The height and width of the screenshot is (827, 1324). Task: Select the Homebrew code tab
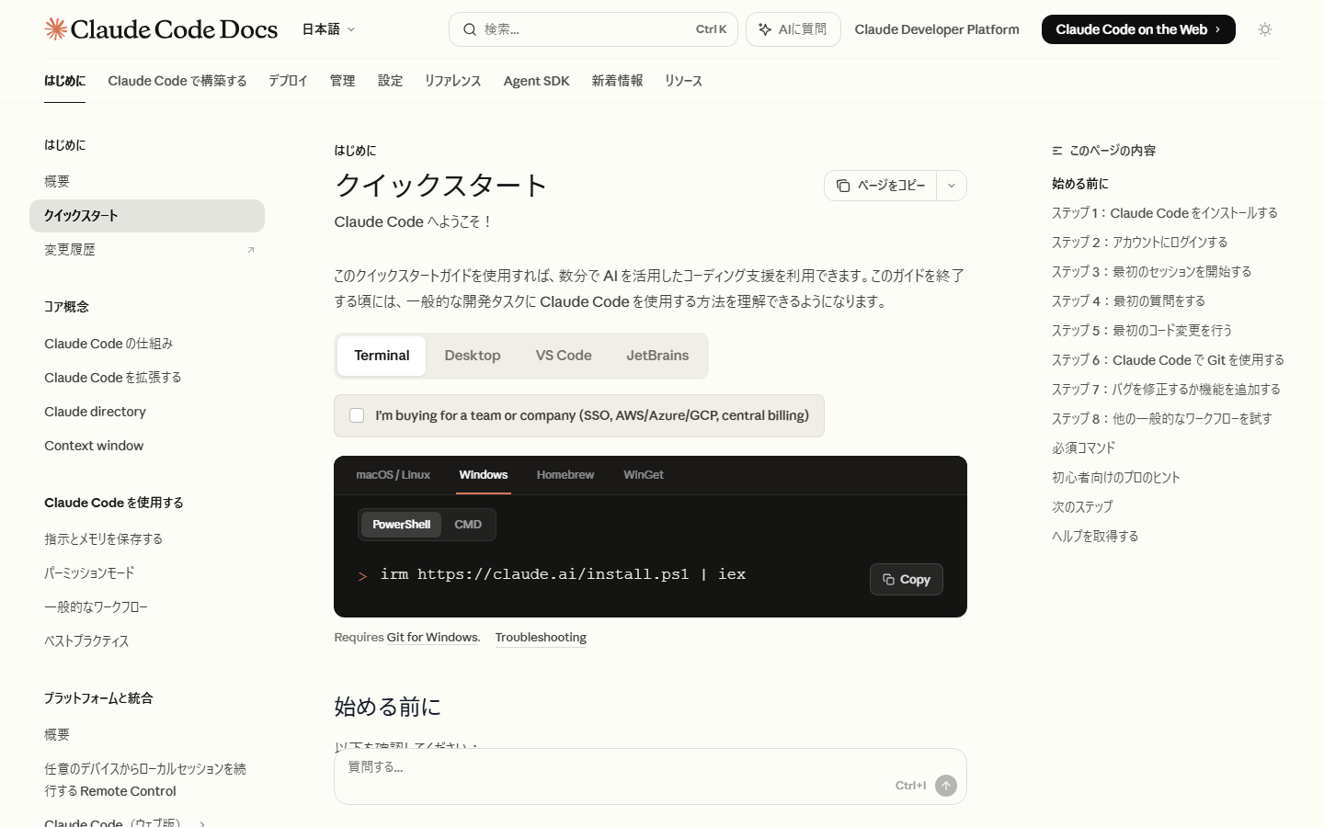(565, 475)
